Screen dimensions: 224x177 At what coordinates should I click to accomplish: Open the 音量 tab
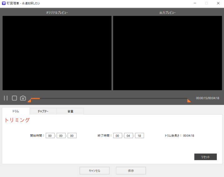click(x=70, y=111)
